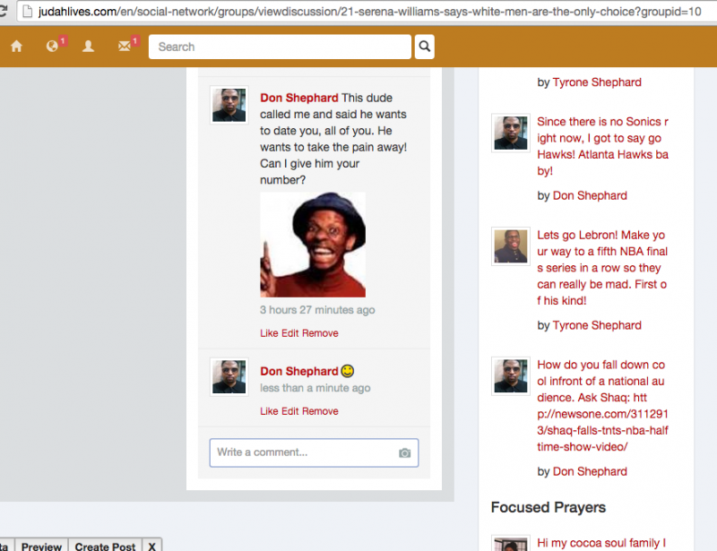Open sidebar post 'Since there is no Sonics'

tap(602, 146)
